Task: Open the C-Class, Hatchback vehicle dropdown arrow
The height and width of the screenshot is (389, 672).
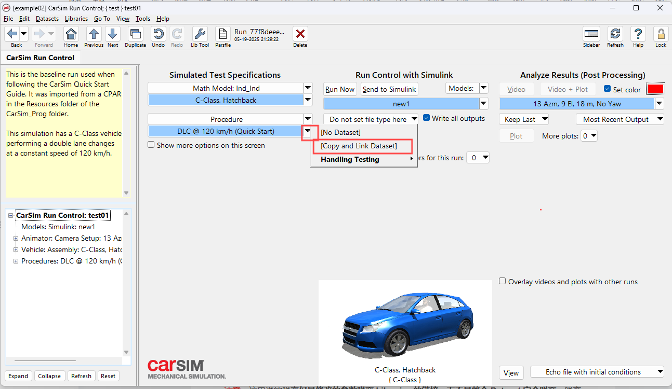Action: 308,100
